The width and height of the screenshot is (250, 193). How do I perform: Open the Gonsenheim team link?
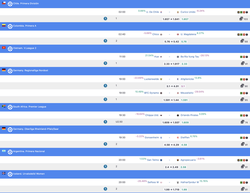click(152, 138)
